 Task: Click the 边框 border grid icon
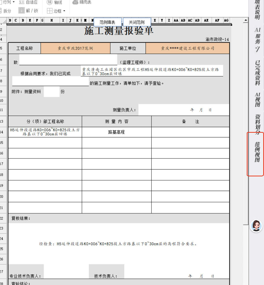tap(50, 11)
